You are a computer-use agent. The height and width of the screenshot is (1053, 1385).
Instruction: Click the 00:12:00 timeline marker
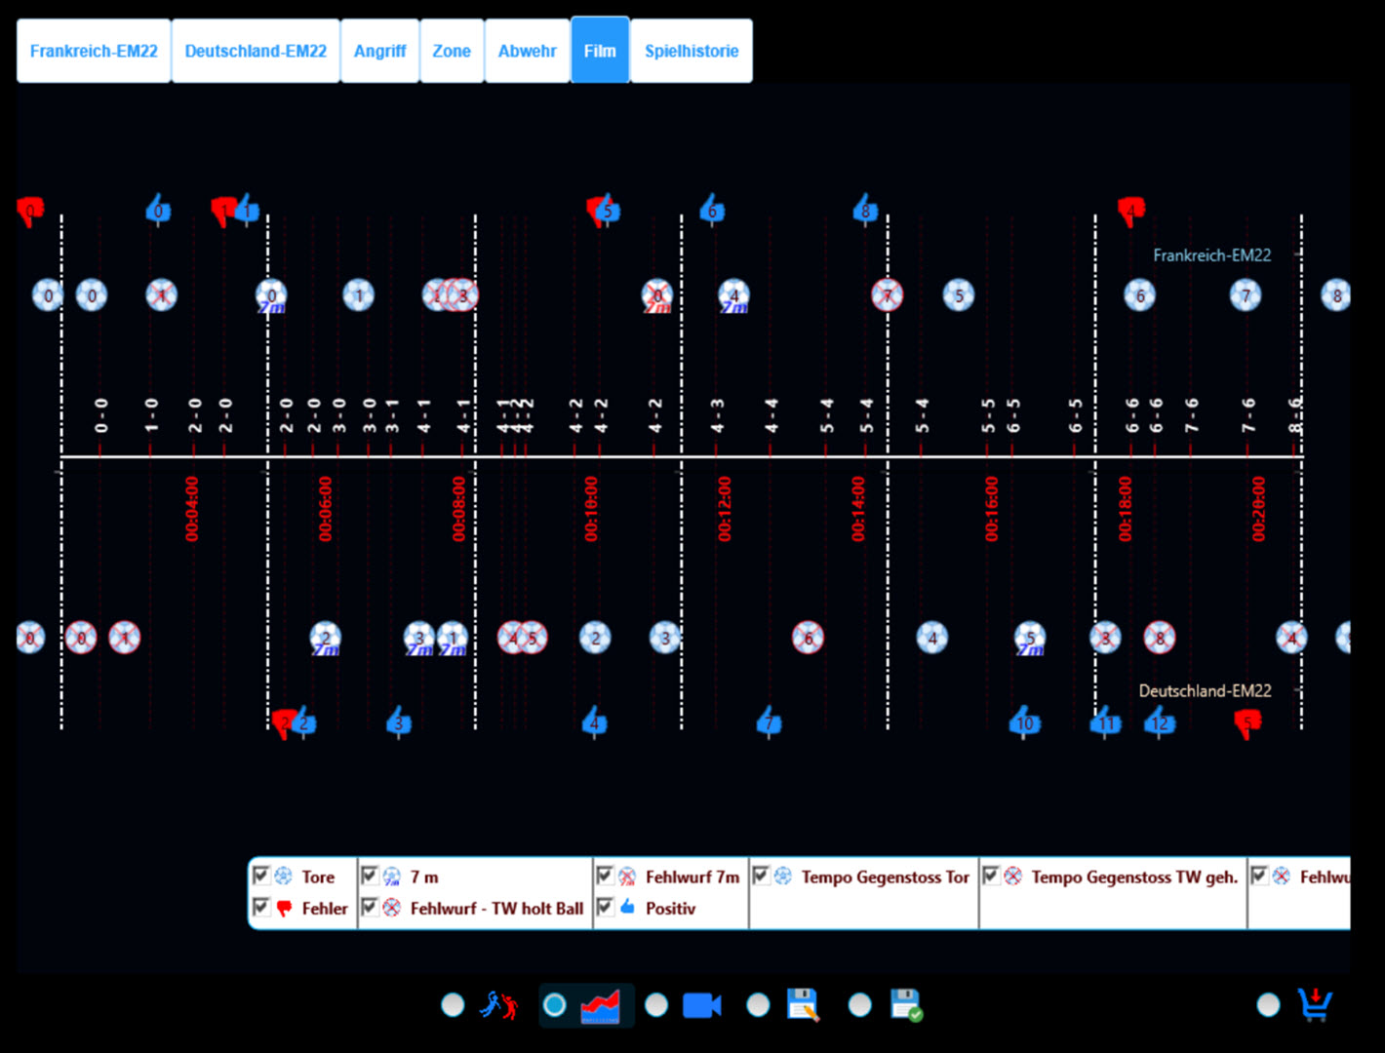724,508
